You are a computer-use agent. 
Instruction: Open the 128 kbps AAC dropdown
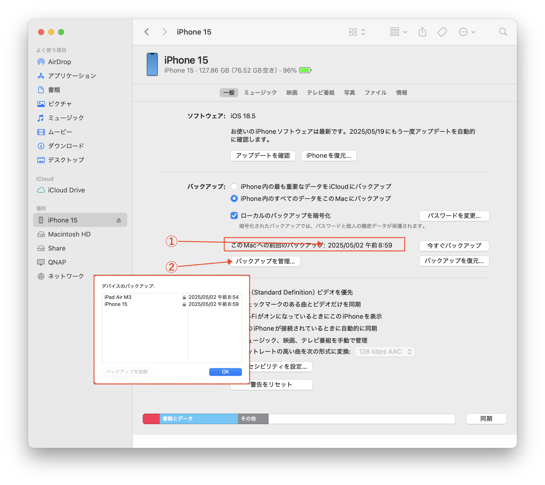click(x=384, y=351)
